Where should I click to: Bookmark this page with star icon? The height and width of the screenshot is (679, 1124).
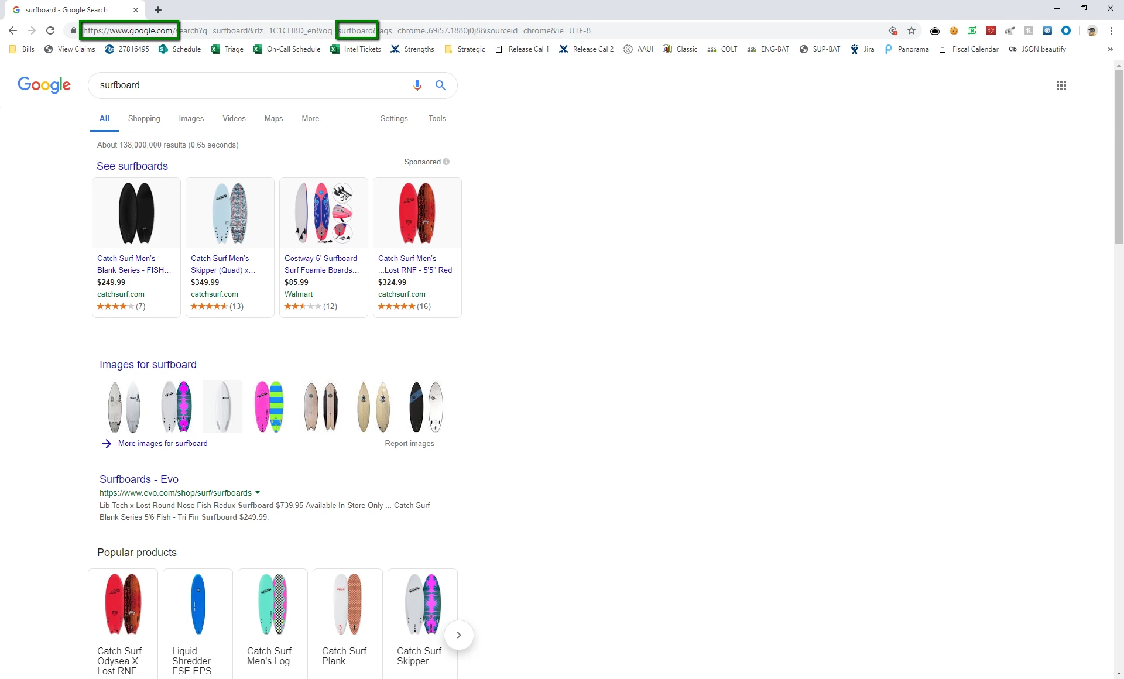(x=911, y=30)
